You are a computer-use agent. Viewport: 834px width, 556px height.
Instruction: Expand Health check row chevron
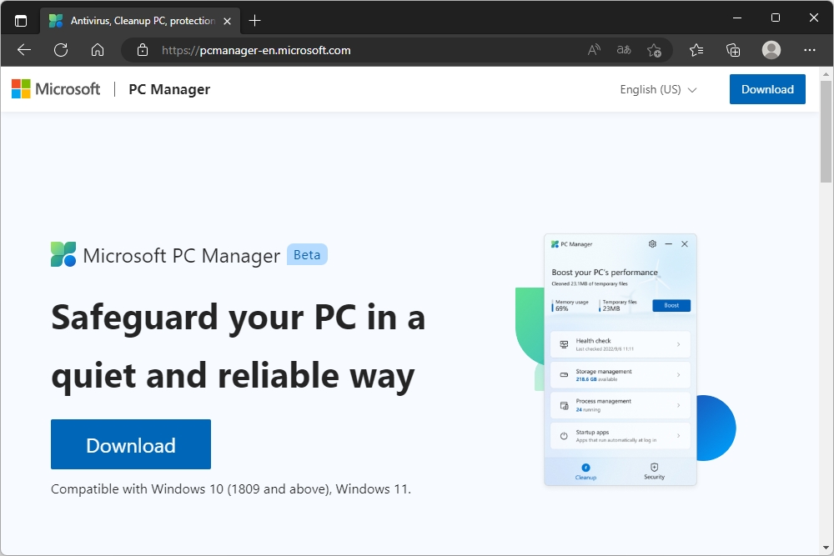click(x=678, y=344)
